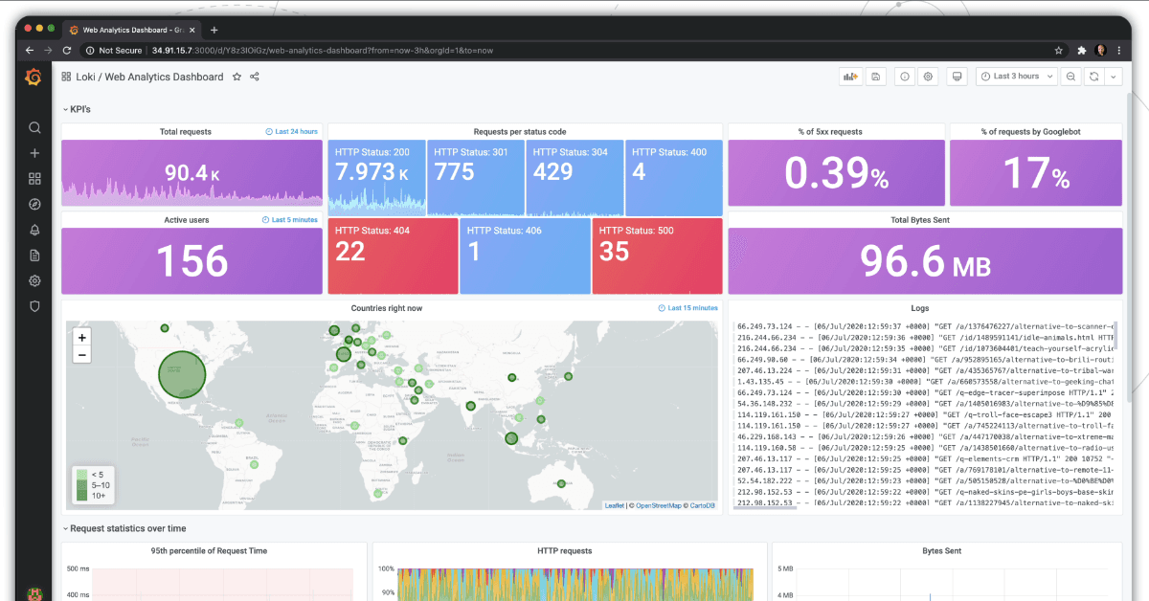Open the refresh interval dropdown
This screenshot has width=1149, height=601.
click(x=1114, y=76)
